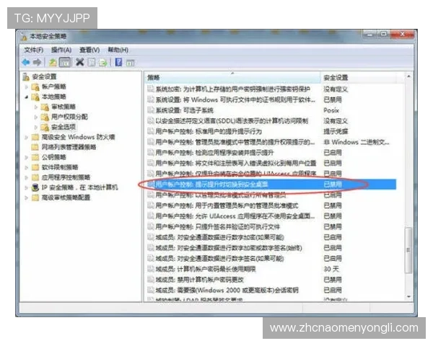Select the 软件限制策略 tree item

[x=60, y=167]
